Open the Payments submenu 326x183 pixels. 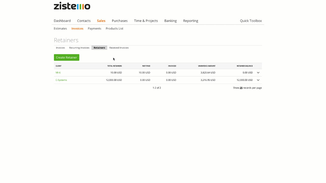point(94,28)
